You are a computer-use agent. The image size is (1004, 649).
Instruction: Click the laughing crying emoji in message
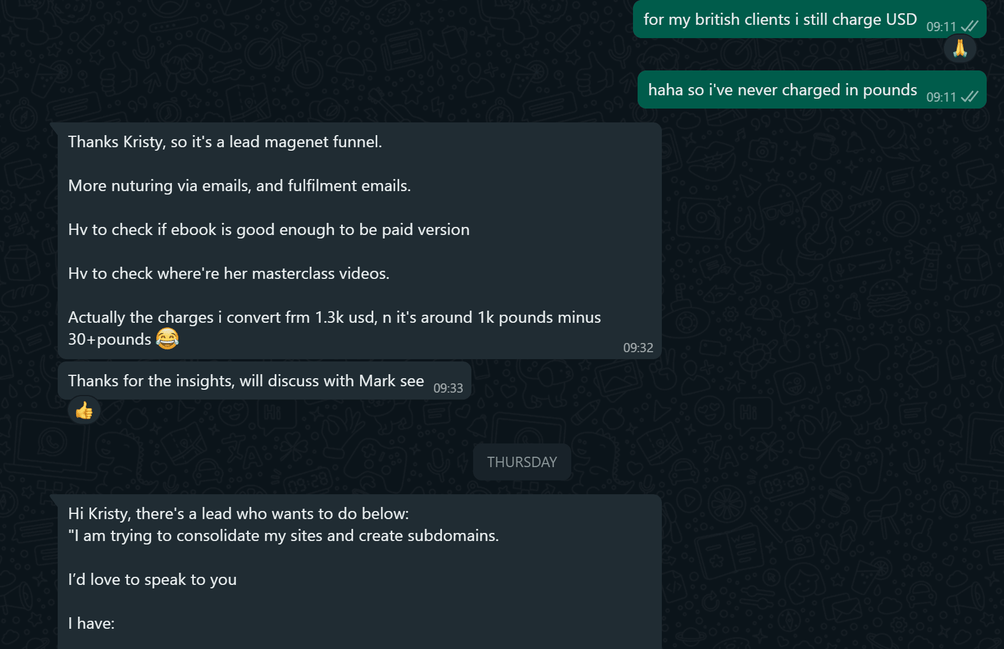[167, 338]
